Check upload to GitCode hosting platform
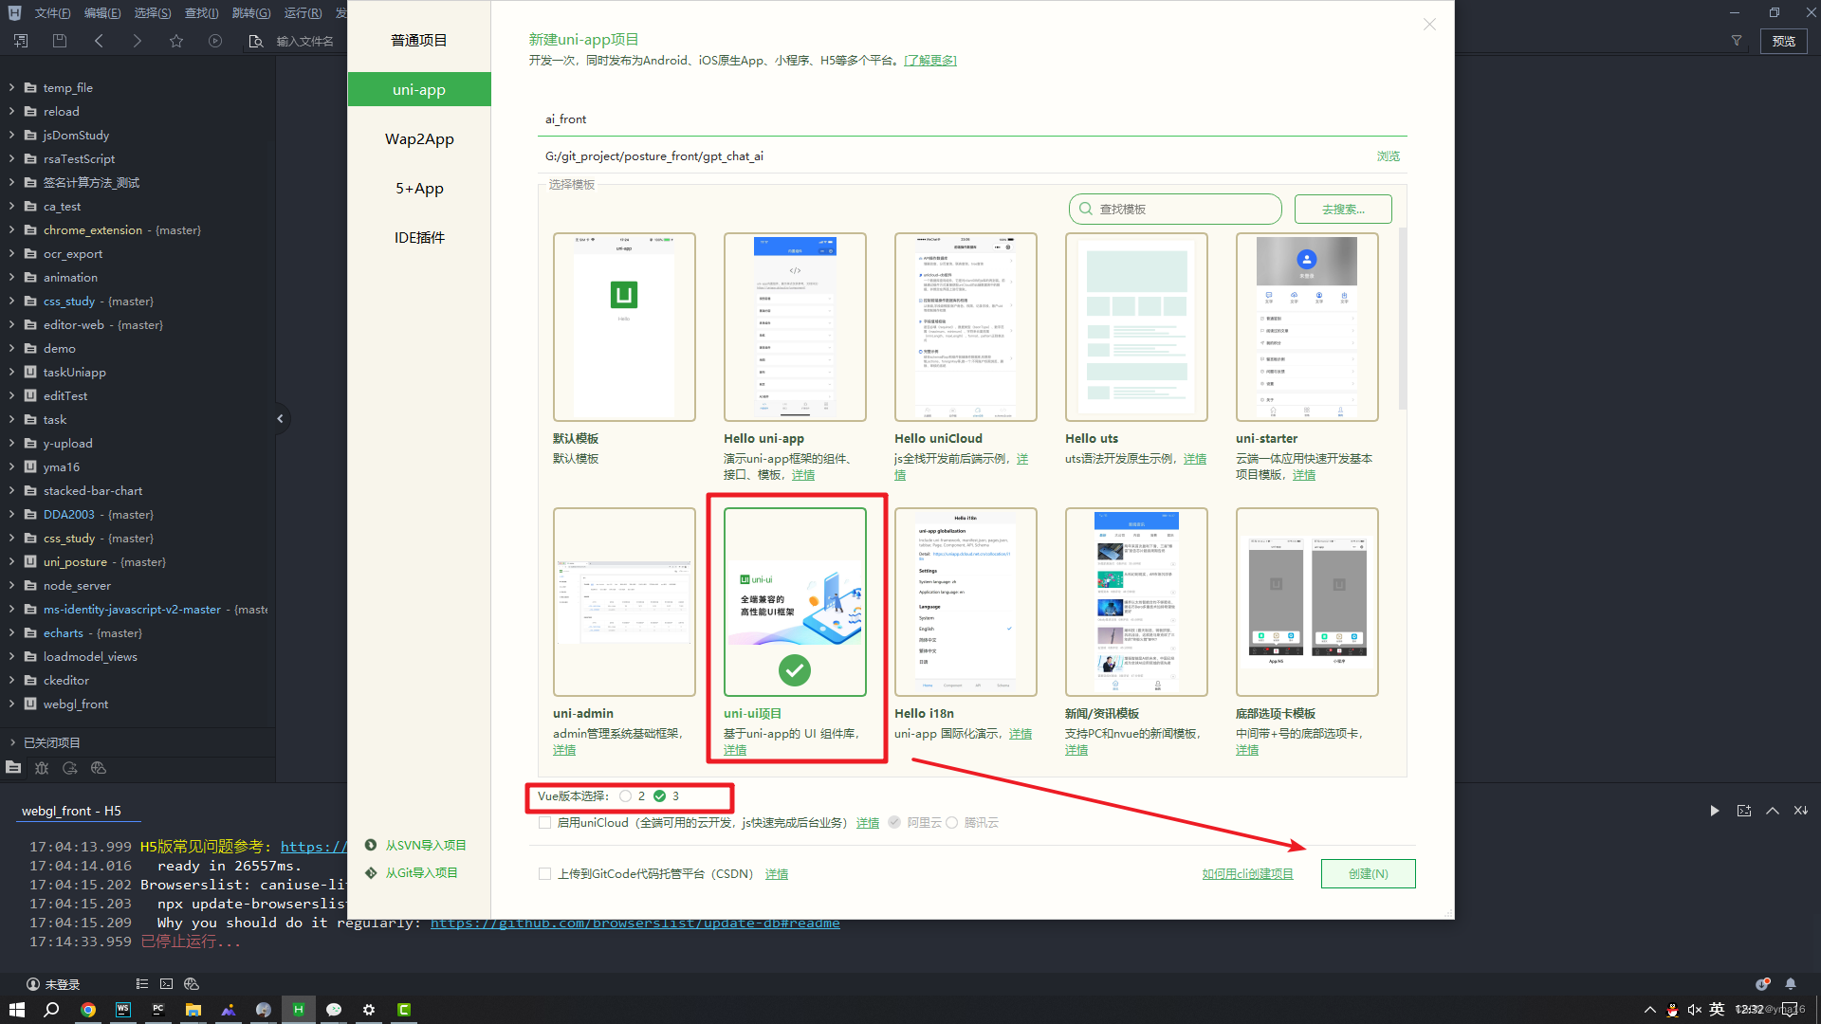Image resolution: width=1821 pixels, height=1024 pixels. click(544, 874)
